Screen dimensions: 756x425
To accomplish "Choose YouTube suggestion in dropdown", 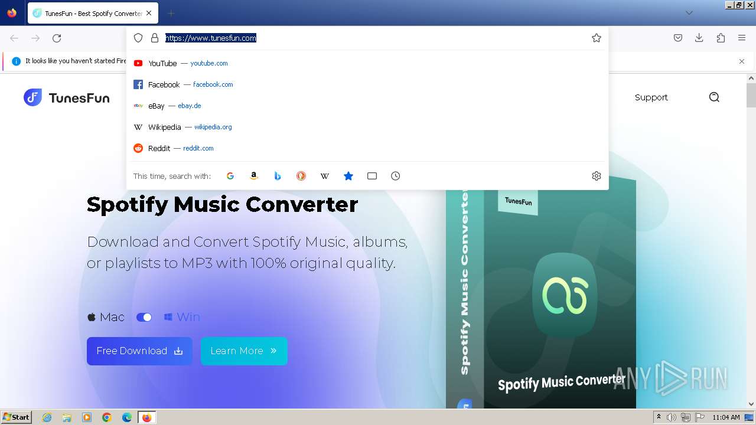I will click(367, 63).
